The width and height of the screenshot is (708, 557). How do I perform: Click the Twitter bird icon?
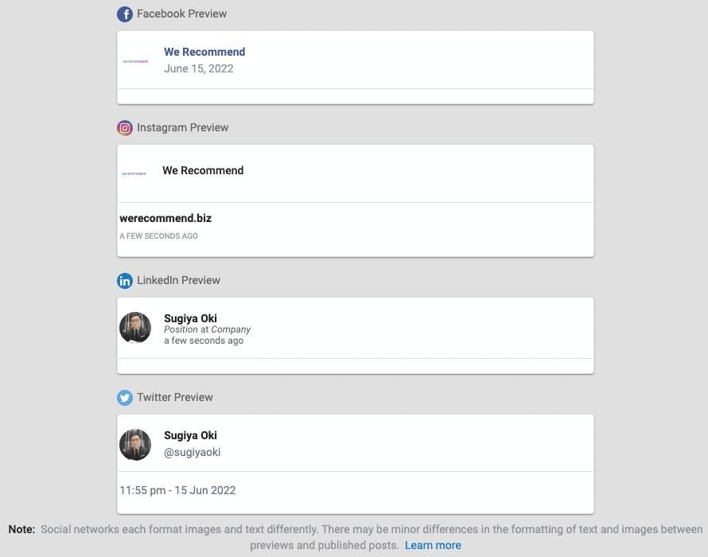(125, 398)
